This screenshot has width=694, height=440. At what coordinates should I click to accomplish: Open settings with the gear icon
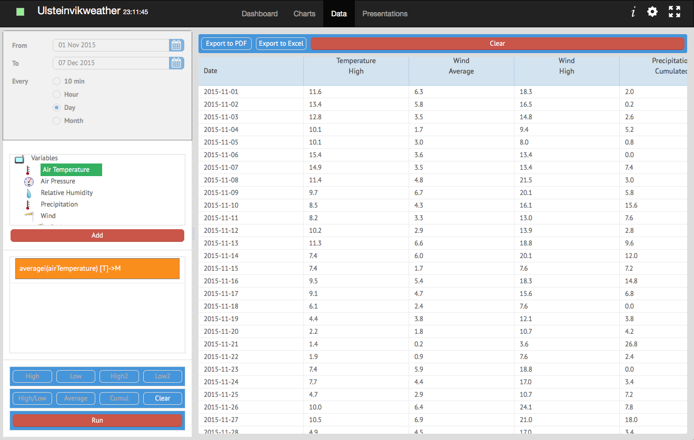pos(652,12)
